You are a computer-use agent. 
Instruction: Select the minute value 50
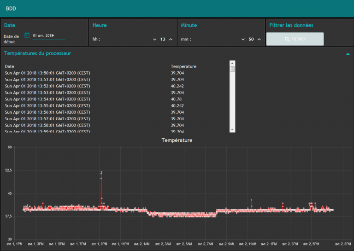click(x=251, y=40)
